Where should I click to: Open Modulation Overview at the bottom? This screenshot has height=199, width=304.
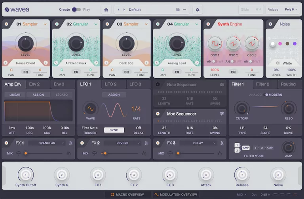pos(175,195)
